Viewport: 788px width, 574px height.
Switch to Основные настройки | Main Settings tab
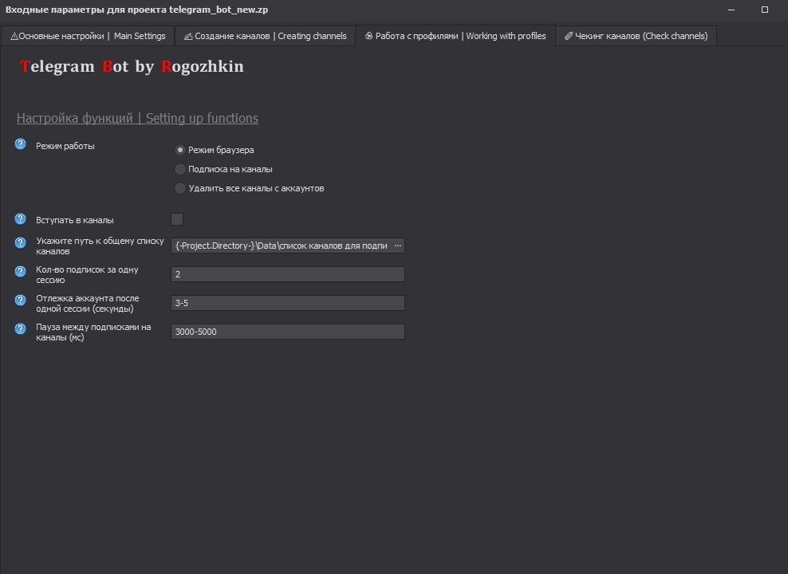[88, 36]
